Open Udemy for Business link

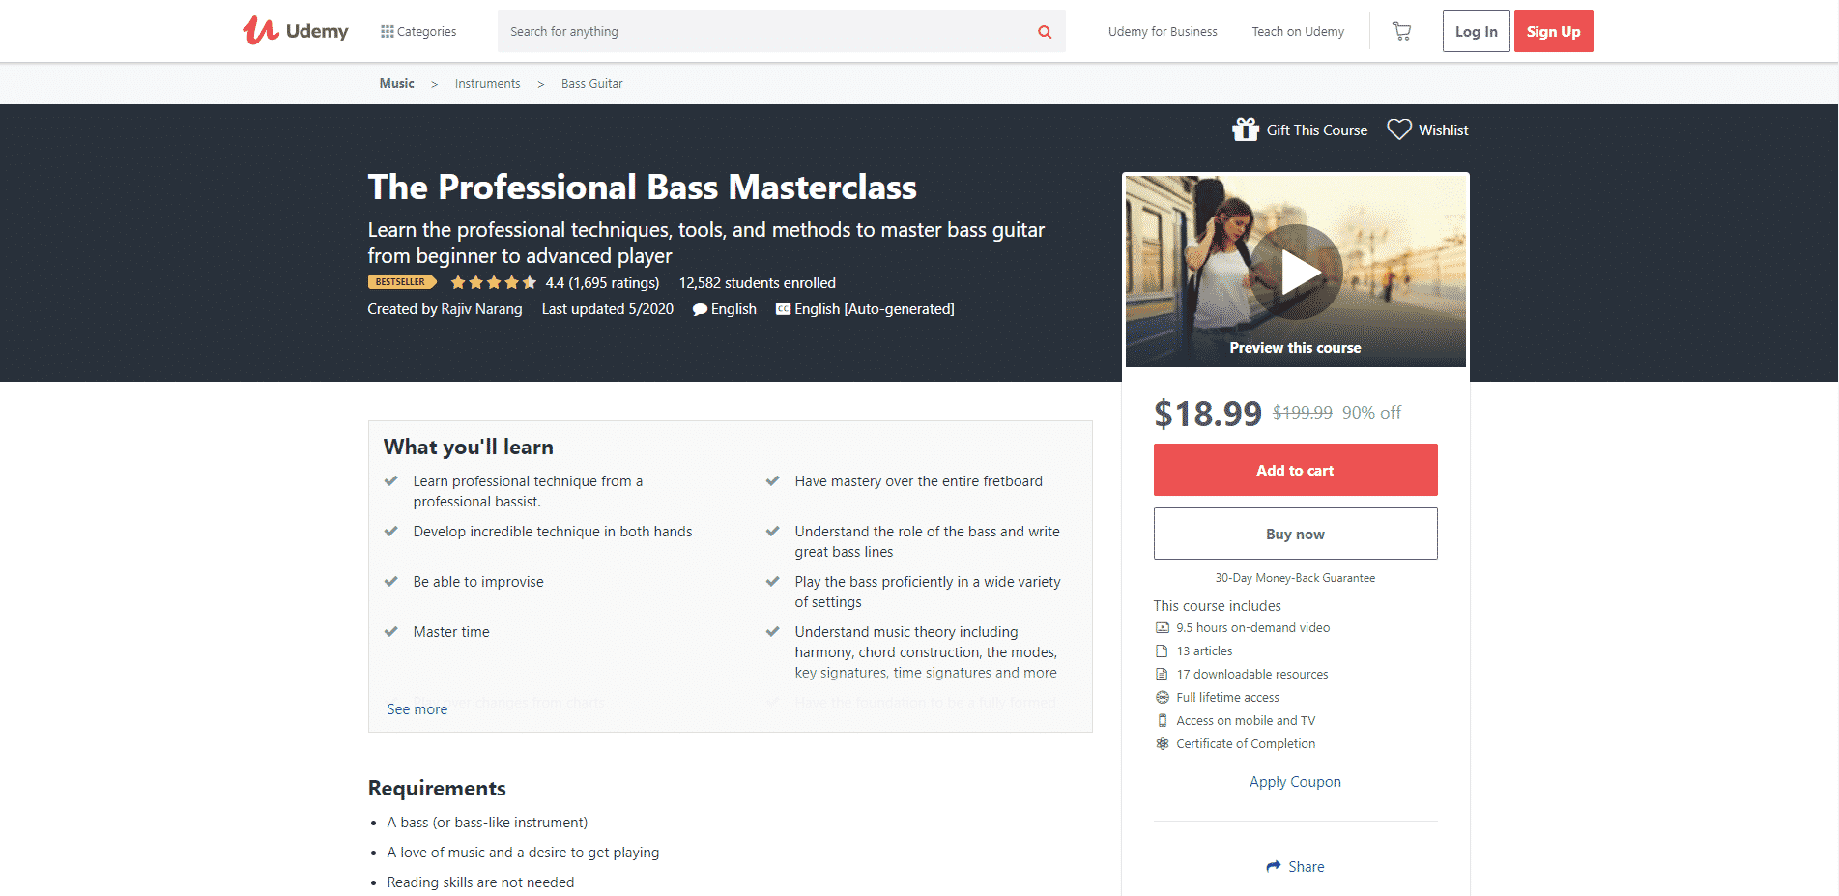[1163, 31]
